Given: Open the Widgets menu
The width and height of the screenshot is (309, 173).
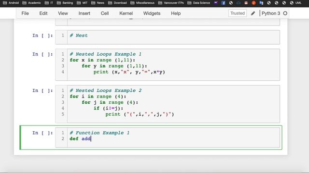Looking at the screenshot, I should tap(152, 13).
